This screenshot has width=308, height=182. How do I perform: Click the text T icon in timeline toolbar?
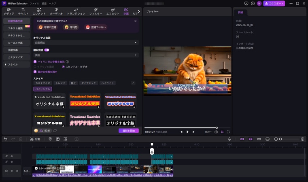point(58,139)
